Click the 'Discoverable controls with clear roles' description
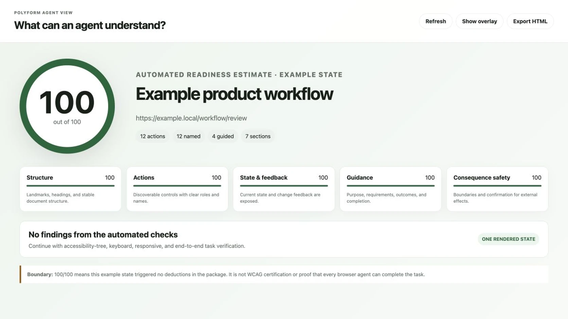Viewport: 568px width, 319px height. click(176, 198)
